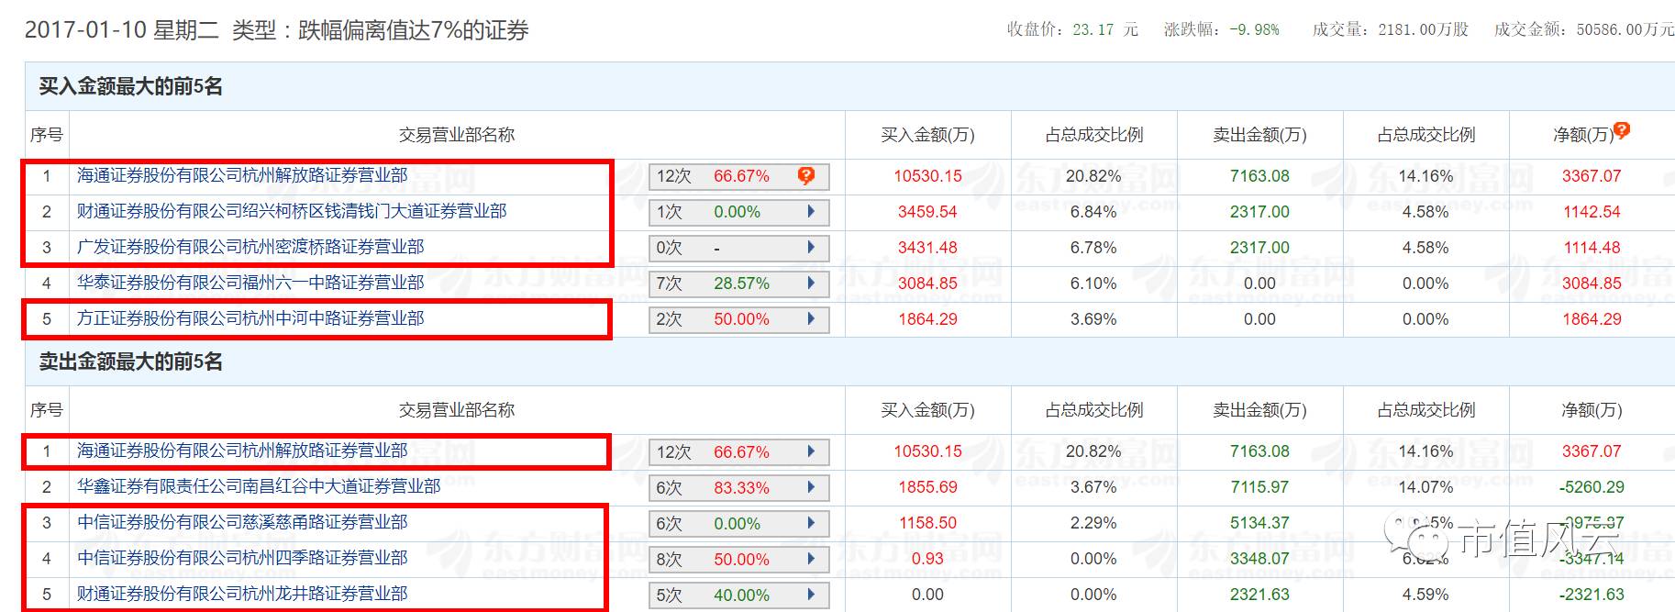Click the closing price value 23.17 元
Viewport: 1675px width, 612px height.
(x=1105, y=29)
